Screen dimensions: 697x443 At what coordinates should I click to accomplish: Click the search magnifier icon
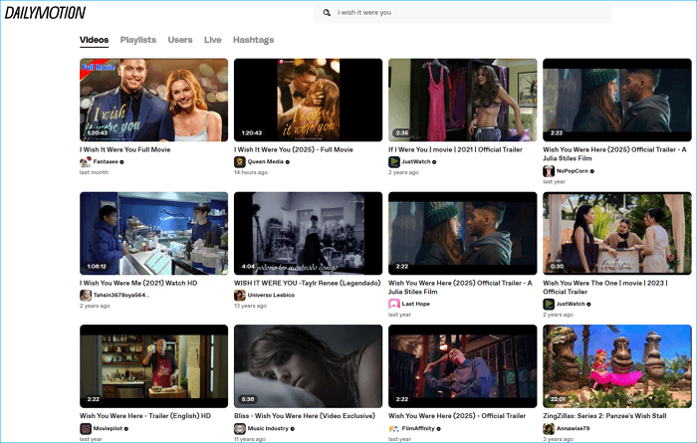327,12
